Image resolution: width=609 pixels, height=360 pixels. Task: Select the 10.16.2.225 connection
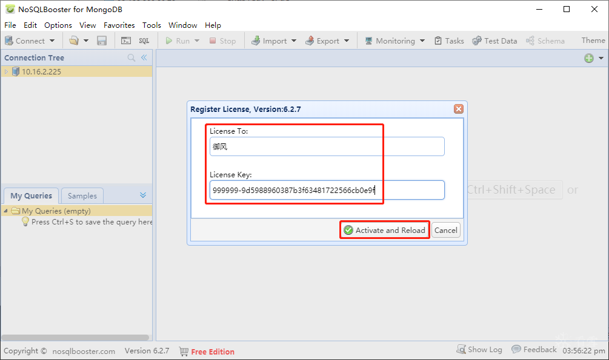pyautogui.click(x=76, y=72)
